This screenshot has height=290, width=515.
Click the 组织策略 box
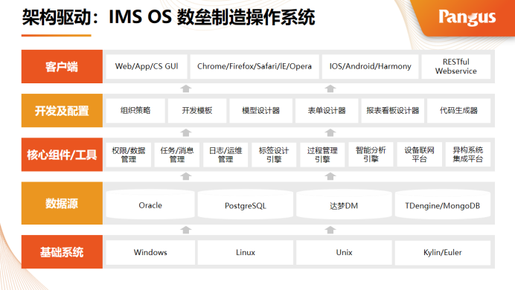135,111
